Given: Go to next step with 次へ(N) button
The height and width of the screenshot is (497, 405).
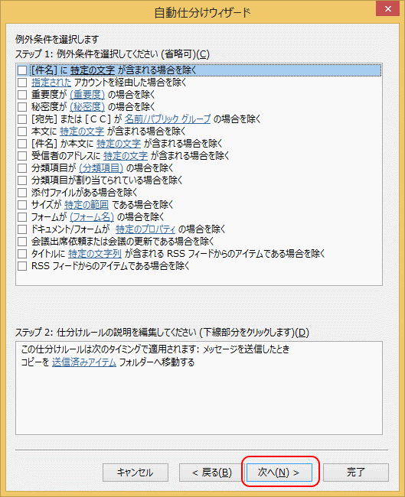Looking at the screenshot, I should tap(279, 473).
